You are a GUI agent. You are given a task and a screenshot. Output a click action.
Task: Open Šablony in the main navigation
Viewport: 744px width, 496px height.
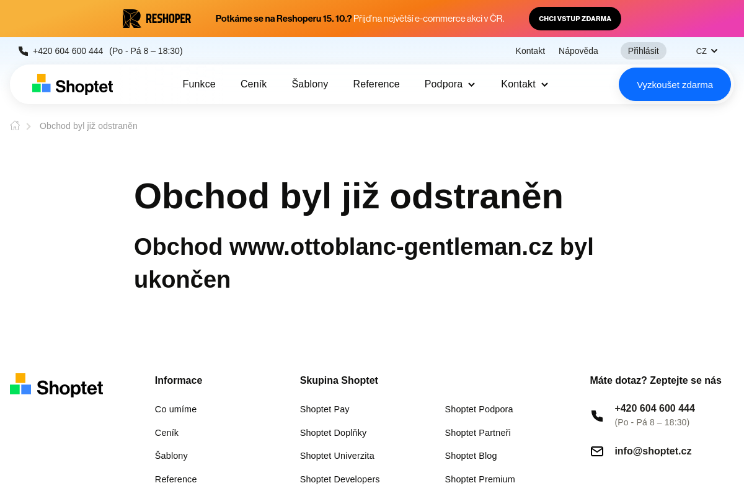pos(310,84)
